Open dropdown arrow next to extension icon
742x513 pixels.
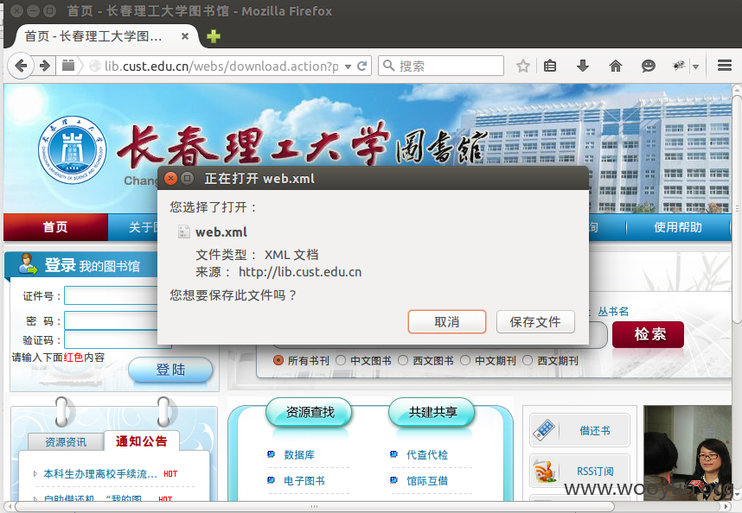pos(695,66)
